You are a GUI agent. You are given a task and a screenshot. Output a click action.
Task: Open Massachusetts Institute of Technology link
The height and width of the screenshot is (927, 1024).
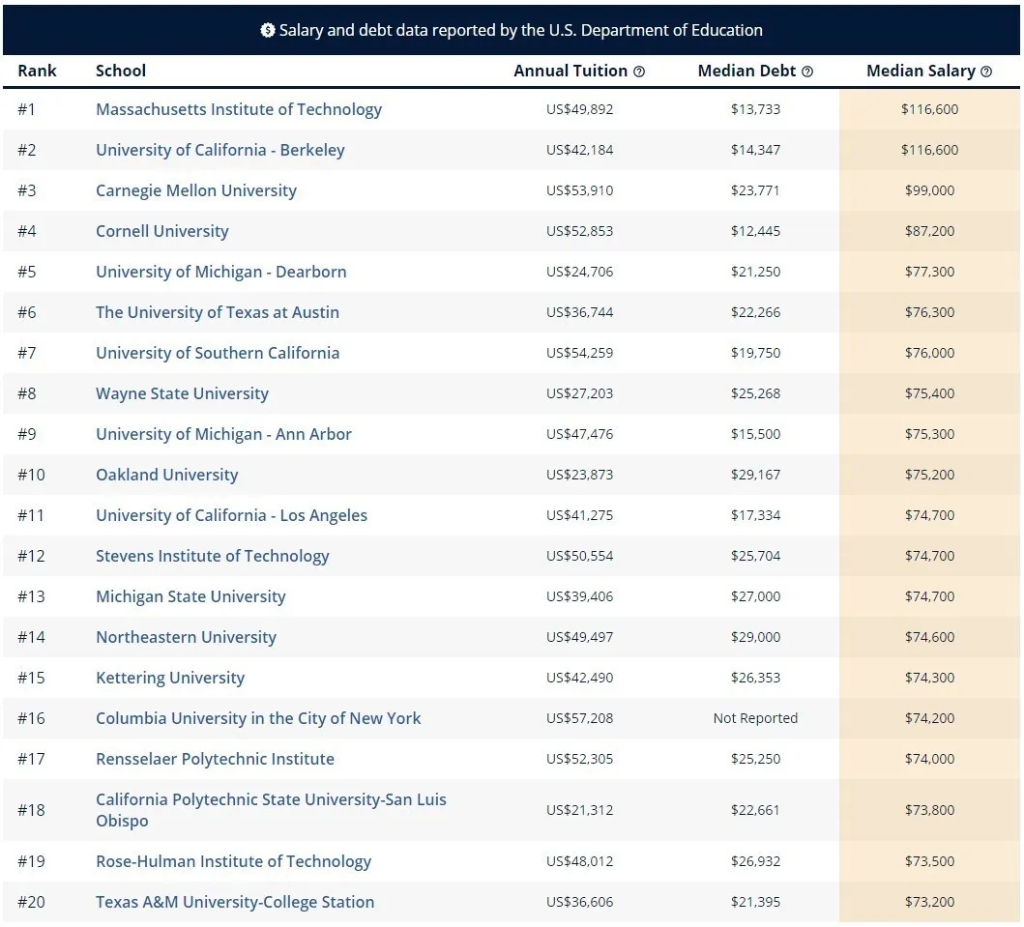pos(238,109)
